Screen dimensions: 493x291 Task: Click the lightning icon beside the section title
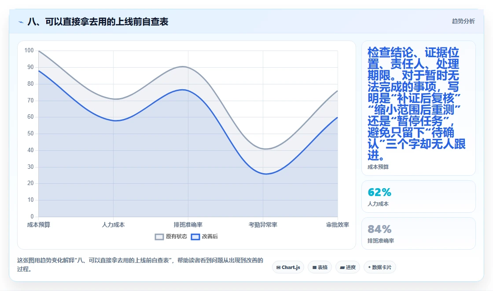21,22
